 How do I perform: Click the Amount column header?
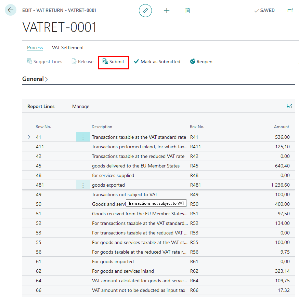[x=282, y=127]
